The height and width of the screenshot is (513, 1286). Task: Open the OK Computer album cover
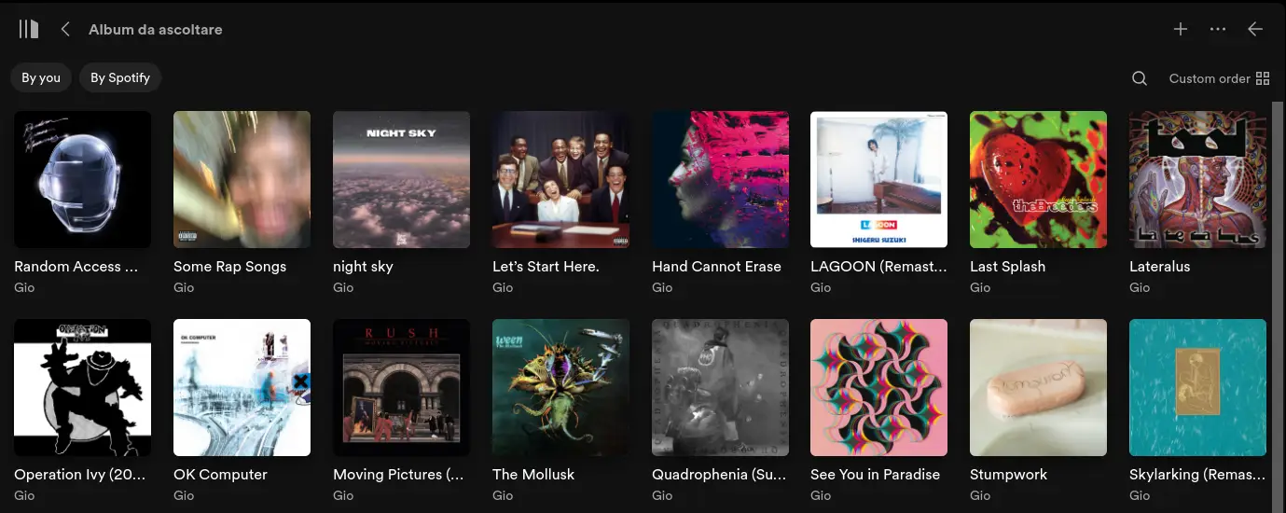(x=242, y=387)
